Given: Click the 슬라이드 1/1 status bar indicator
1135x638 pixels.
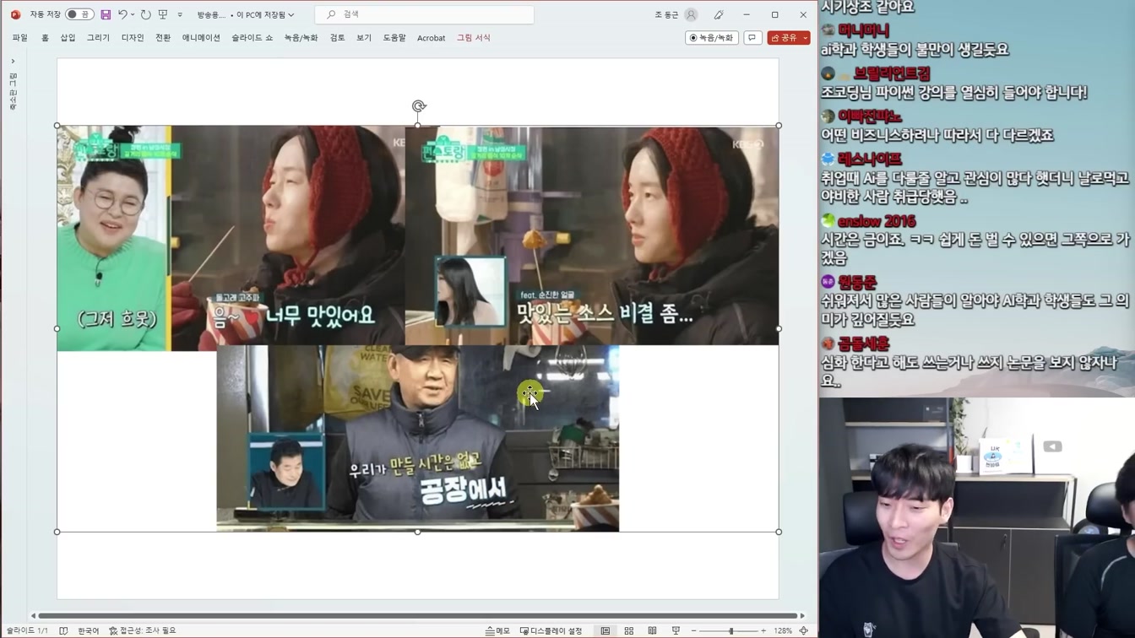Looking at the screenshot, I should click(x=28, y=630).
